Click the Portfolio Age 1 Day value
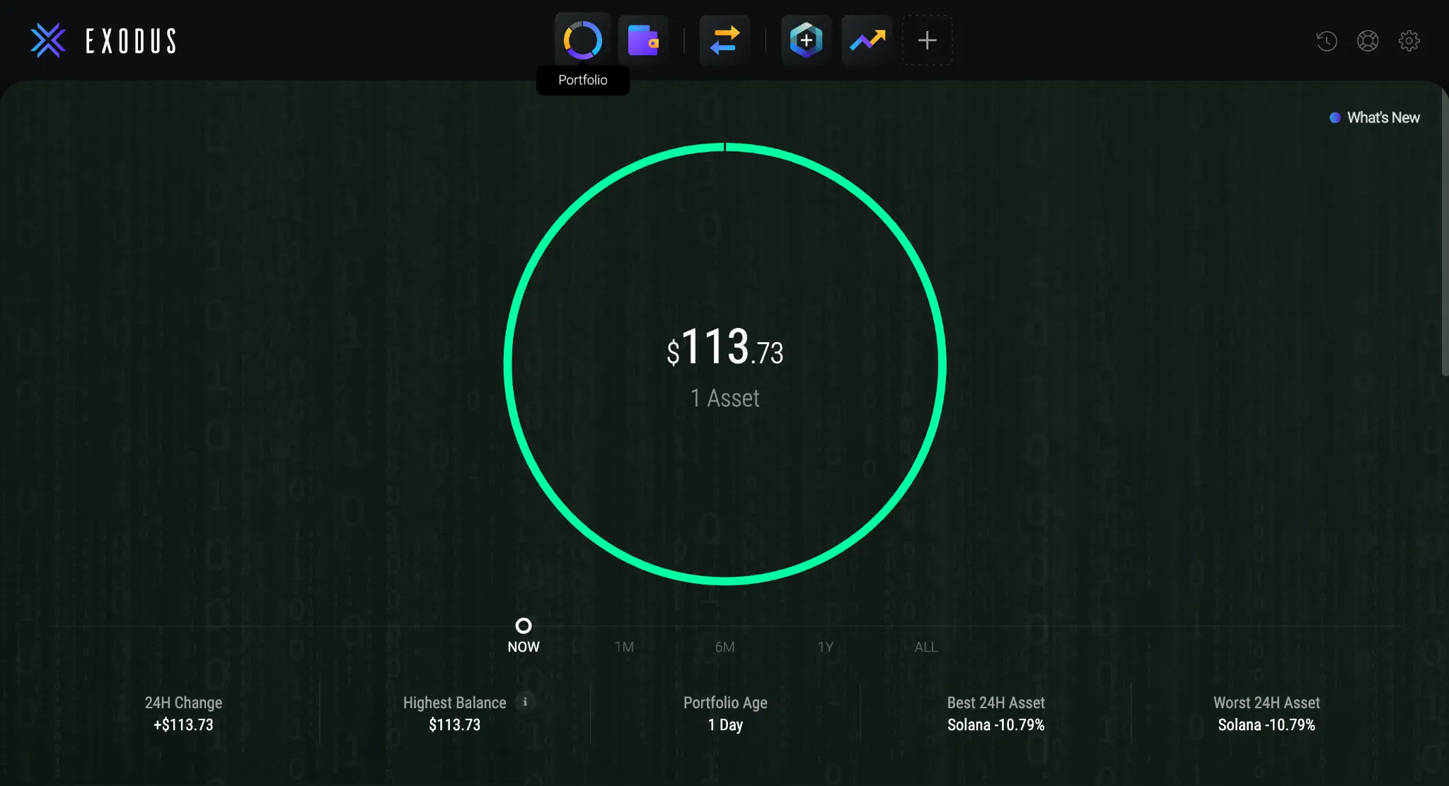The height and width of the screenshot is (786, 1449). 725,725
